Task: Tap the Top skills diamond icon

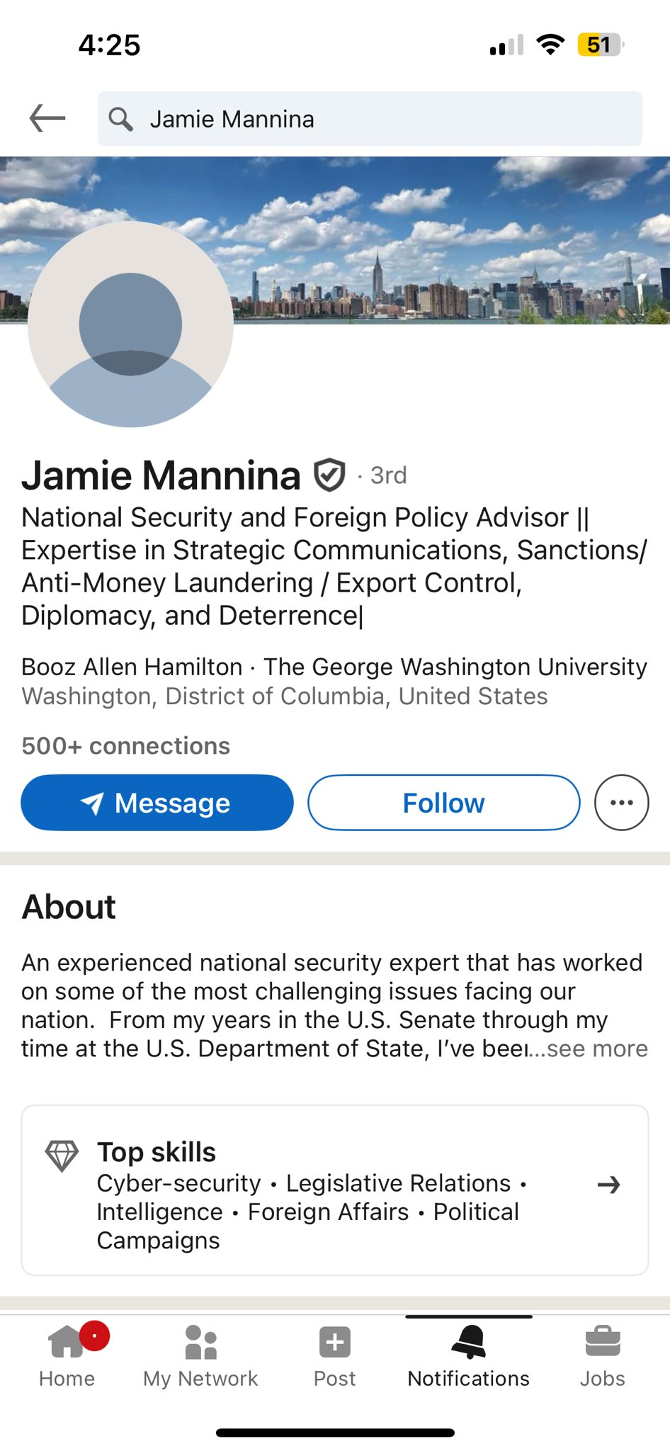Action: point(62,1156)
